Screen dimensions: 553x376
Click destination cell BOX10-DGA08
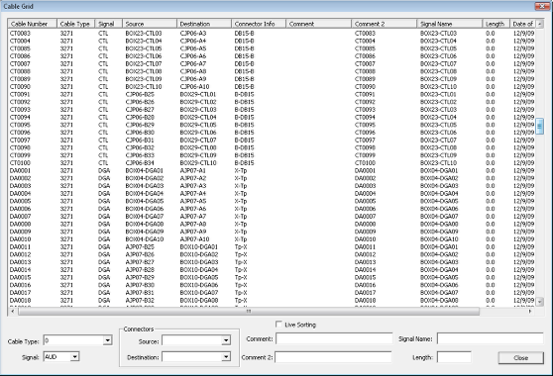(x=199, y=301)
